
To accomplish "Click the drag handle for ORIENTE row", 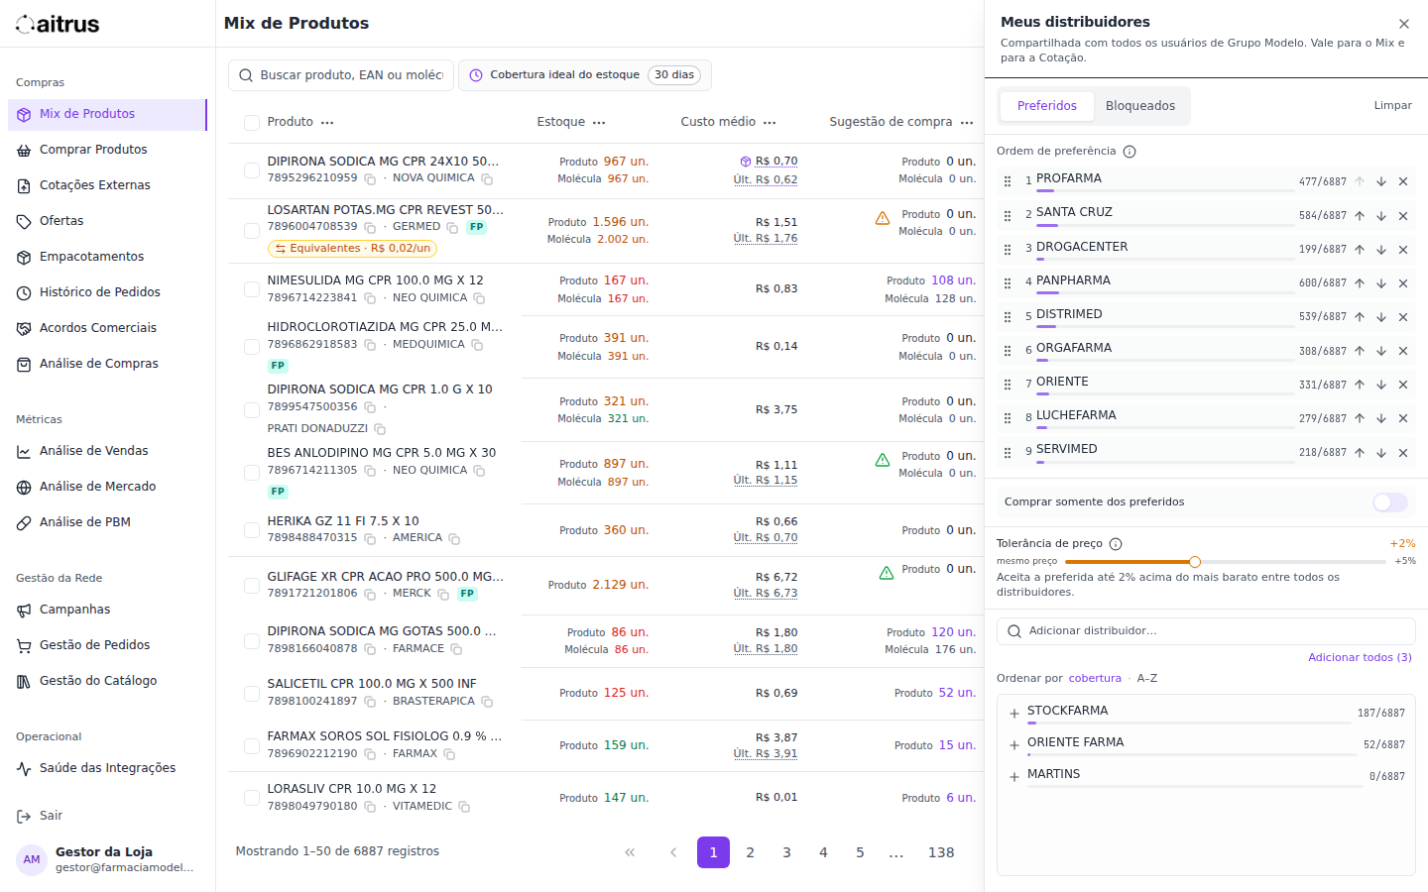I will (x=1008, y=385).
